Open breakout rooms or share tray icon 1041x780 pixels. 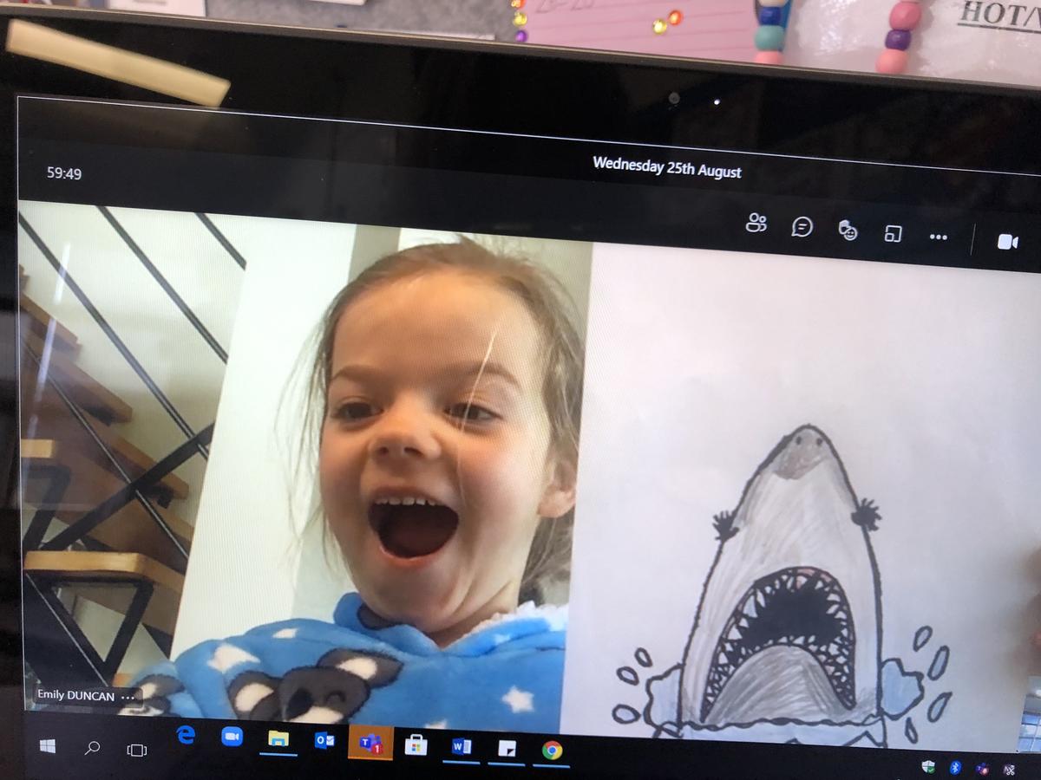click(x=893, y=234)
